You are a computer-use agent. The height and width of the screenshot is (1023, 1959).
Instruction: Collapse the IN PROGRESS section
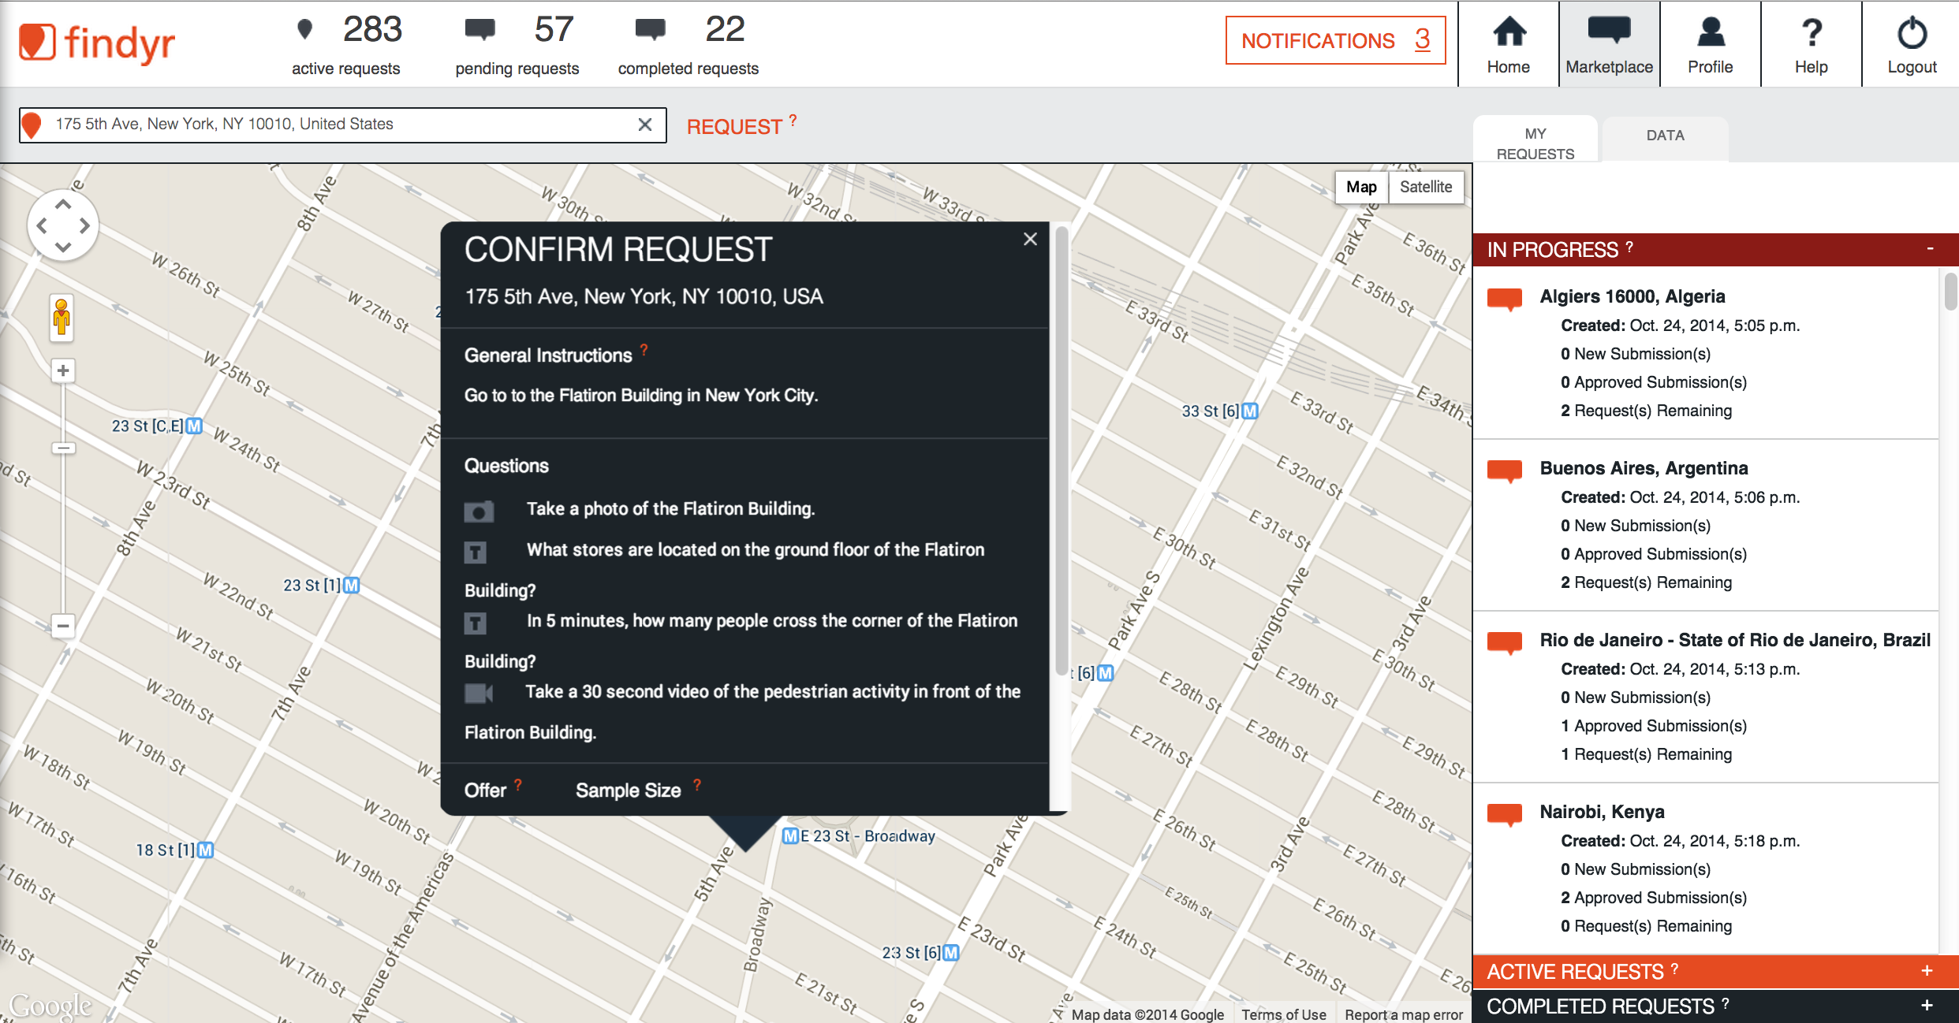tap(1930, 249)
